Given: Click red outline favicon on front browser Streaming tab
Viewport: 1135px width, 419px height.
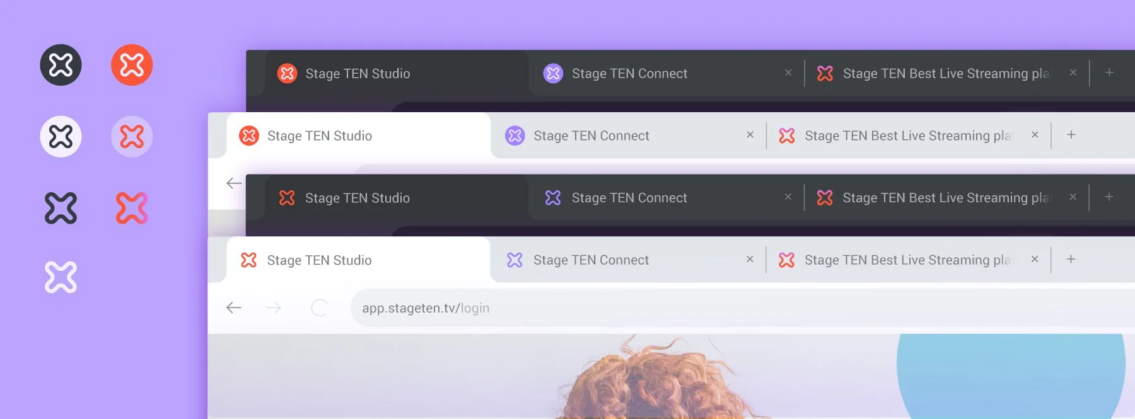Looking at the screenshot, I should (x=786, y=260).
